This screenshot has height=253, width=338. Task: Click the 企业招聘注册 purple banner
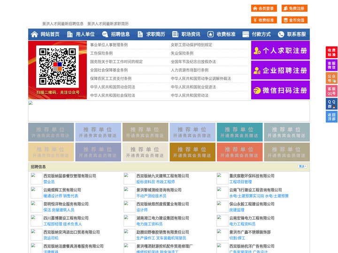pos(280,70)
